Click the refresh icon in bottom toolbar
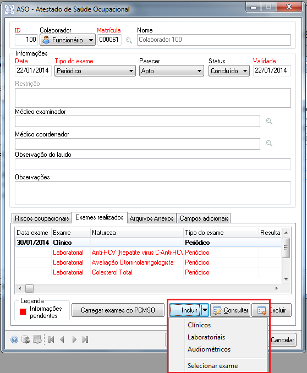The image size is (307, 373). [26, 339]
